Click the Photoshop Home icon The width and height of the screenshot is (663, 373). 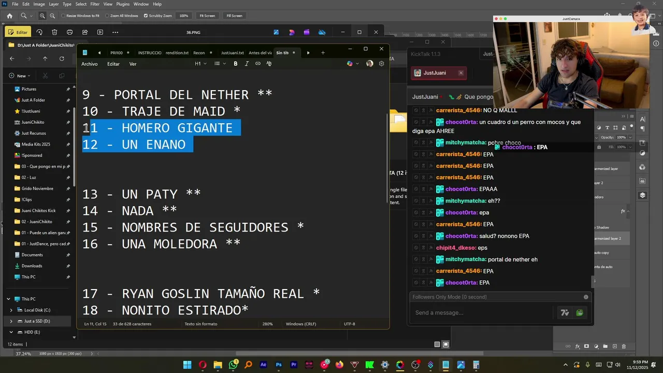pos(9,16)
